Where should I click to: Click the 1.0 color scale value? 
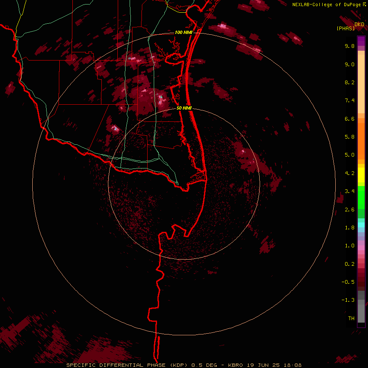pos(350,246)
